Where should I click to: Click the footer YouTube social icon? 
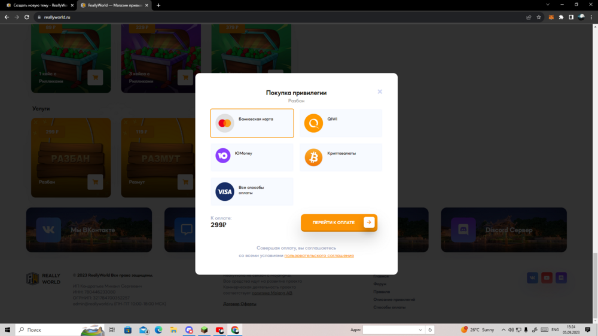coord(547,277)
